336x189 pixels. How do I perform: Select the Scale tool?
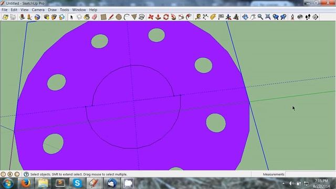coord(181,17)
